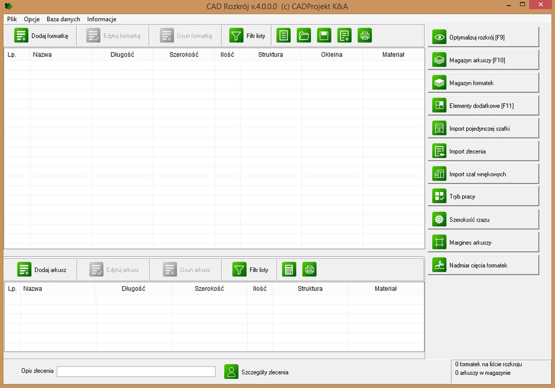Open the Plik menu
Image resolution: width=555 pixels, height=388 pixels.
pos(12,19)
